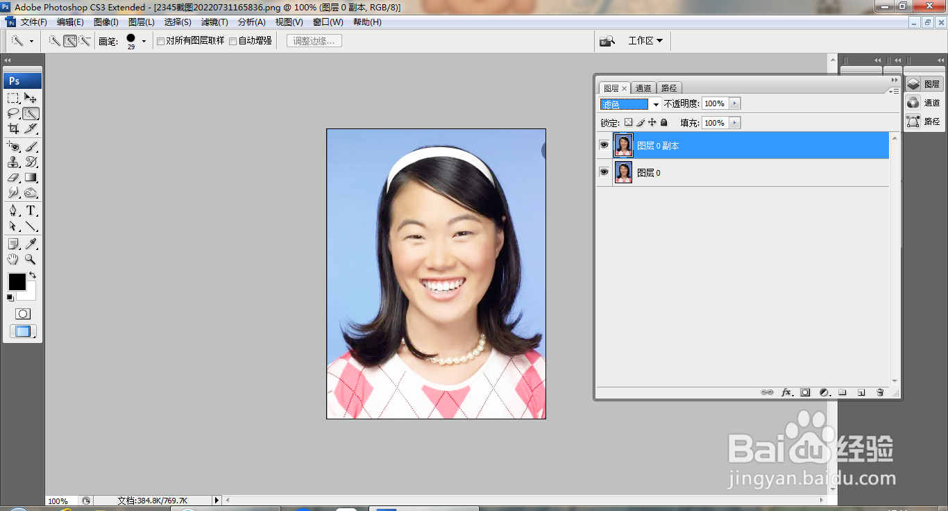Select the Quick Selection tool in toolbox

[31, 113]
